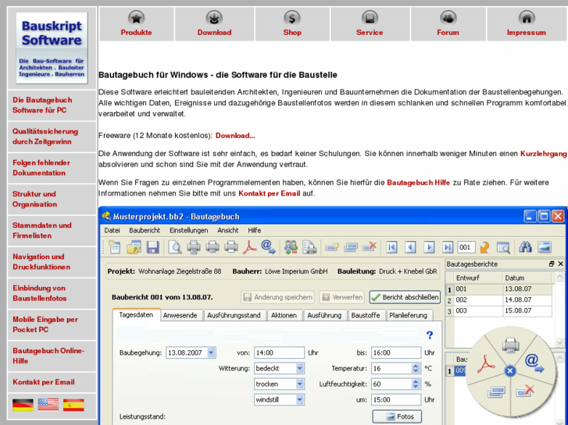Go to the previous report
This screenshot has width=568, height=425.
coord(410,247)
